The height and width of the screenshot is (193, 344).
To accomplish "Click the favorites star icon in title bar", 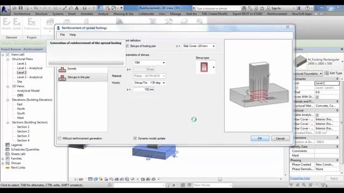I will pos(262,8).
